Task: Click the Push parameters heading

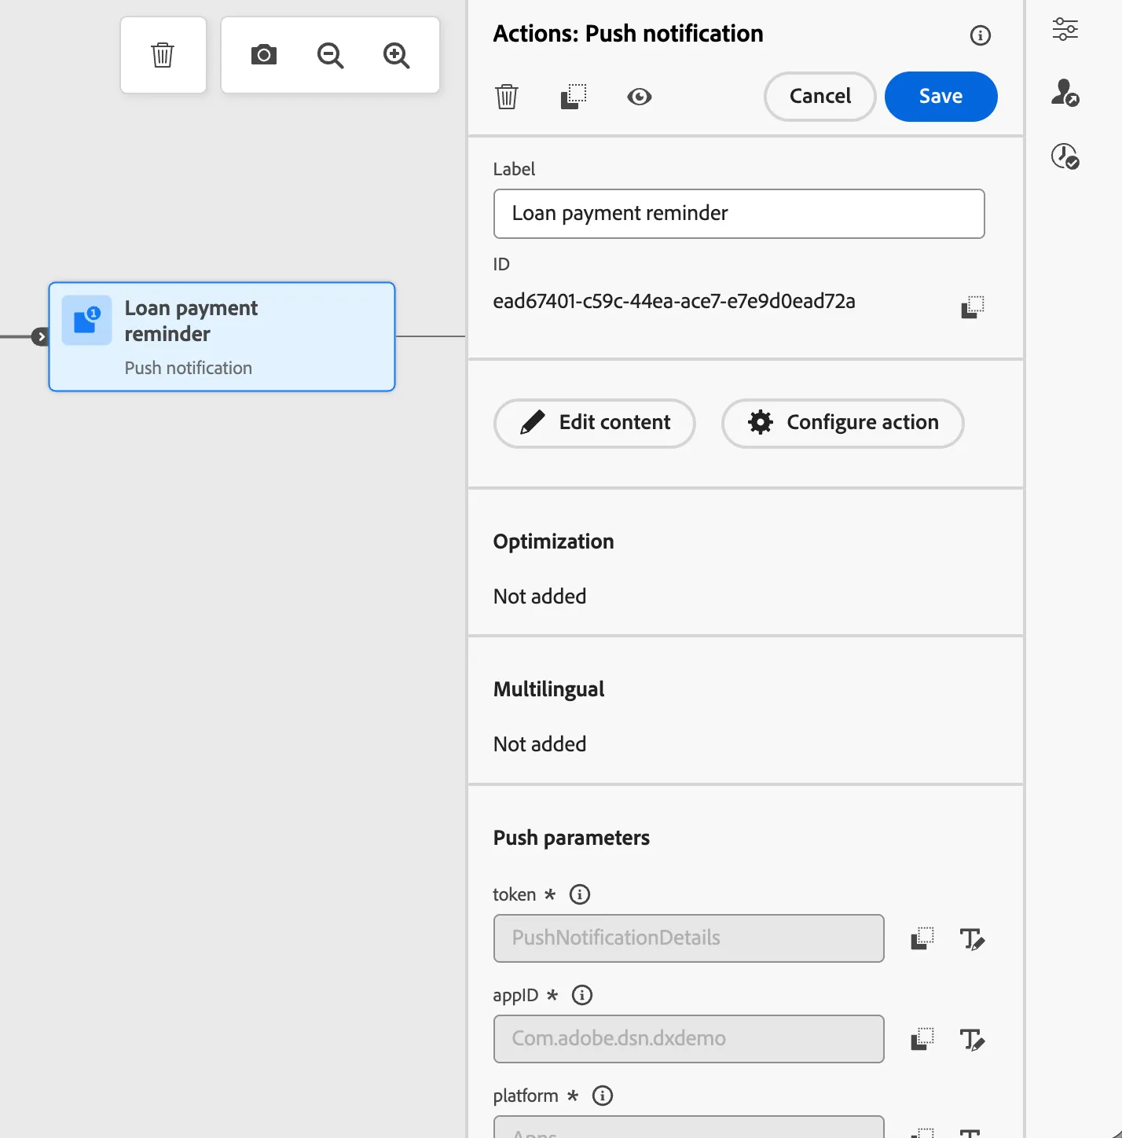Action: click(572, 838)
